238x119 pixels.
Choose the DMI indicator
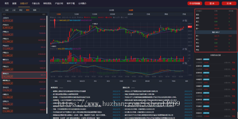(x=121, y=81)
